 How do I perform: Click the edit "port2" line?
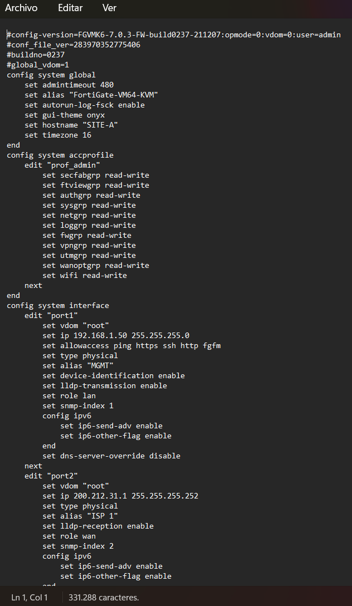coord(51,476)
